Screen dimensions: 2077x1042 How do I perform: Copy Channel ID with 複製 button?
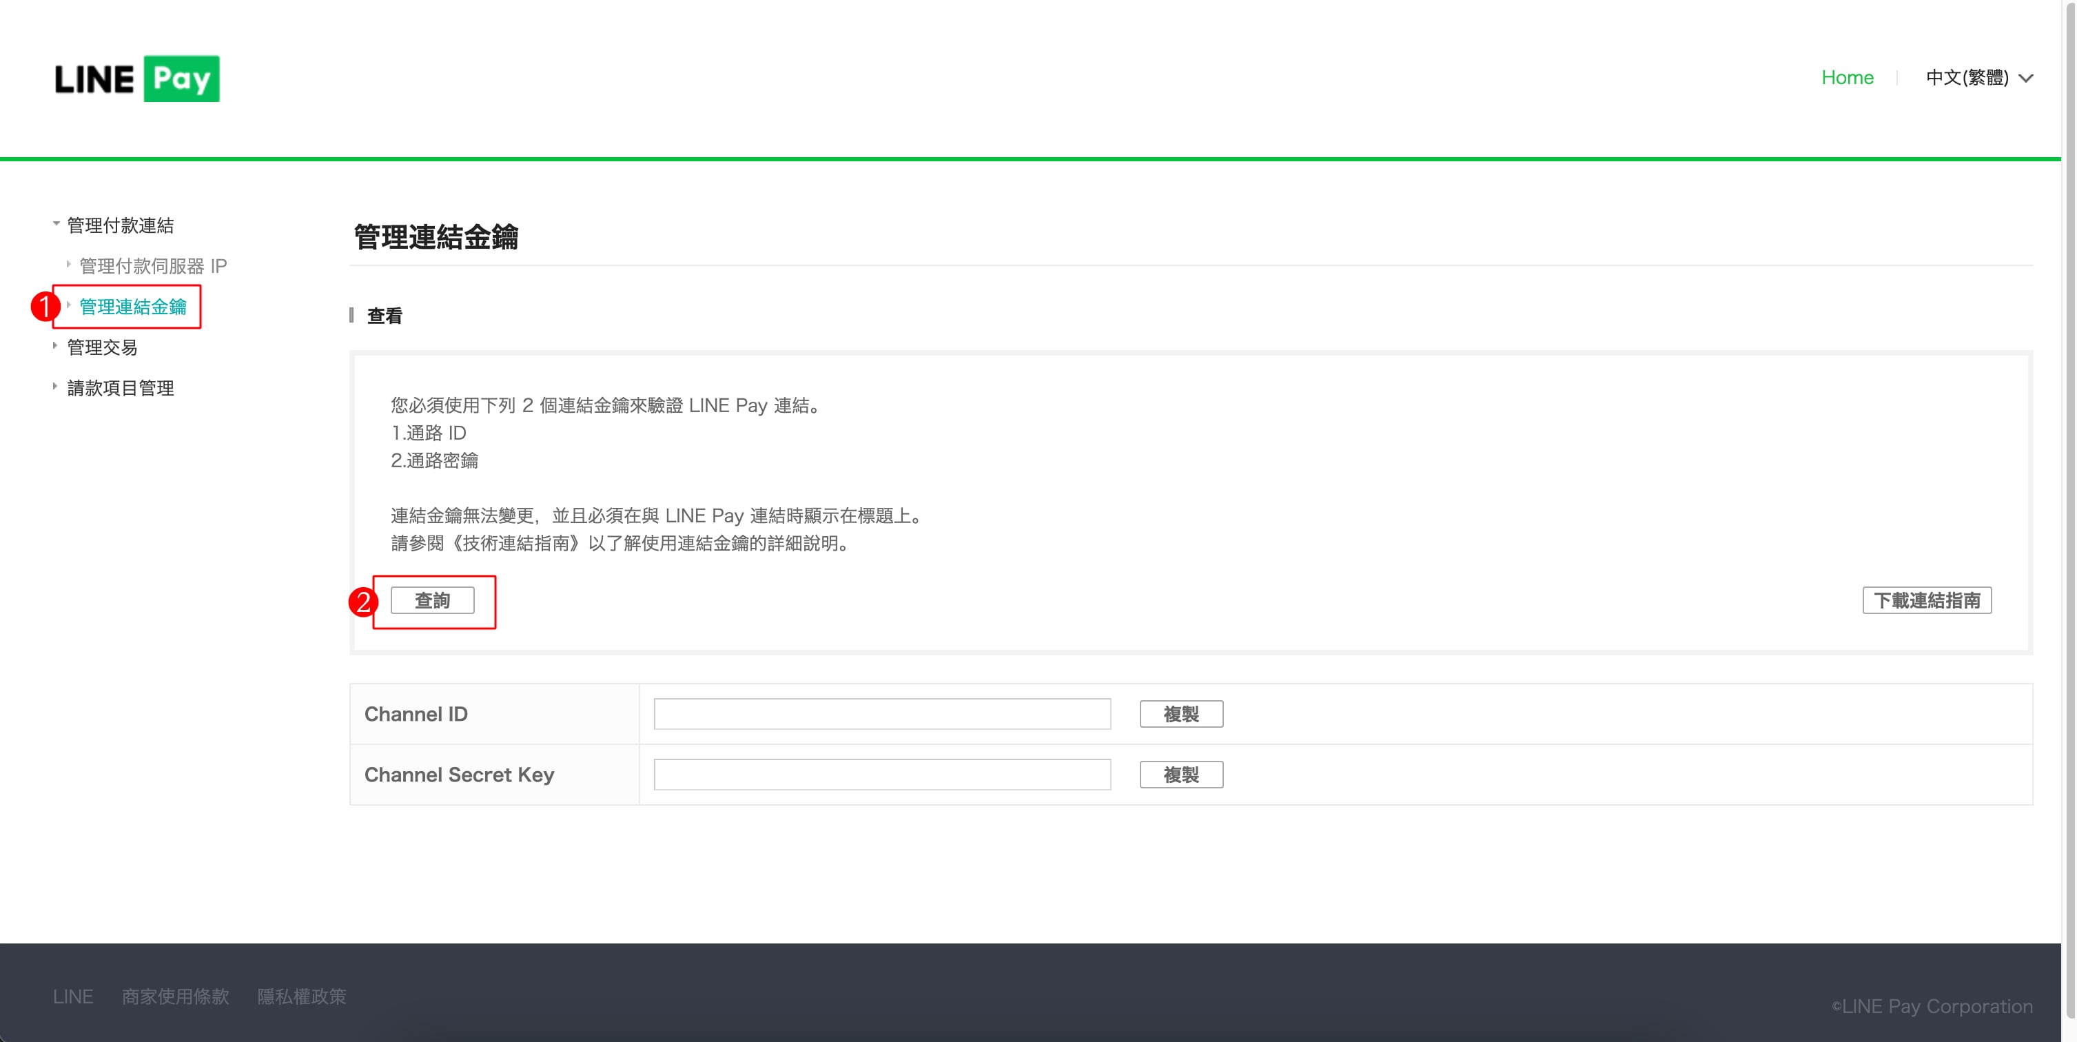(1181, 714)
